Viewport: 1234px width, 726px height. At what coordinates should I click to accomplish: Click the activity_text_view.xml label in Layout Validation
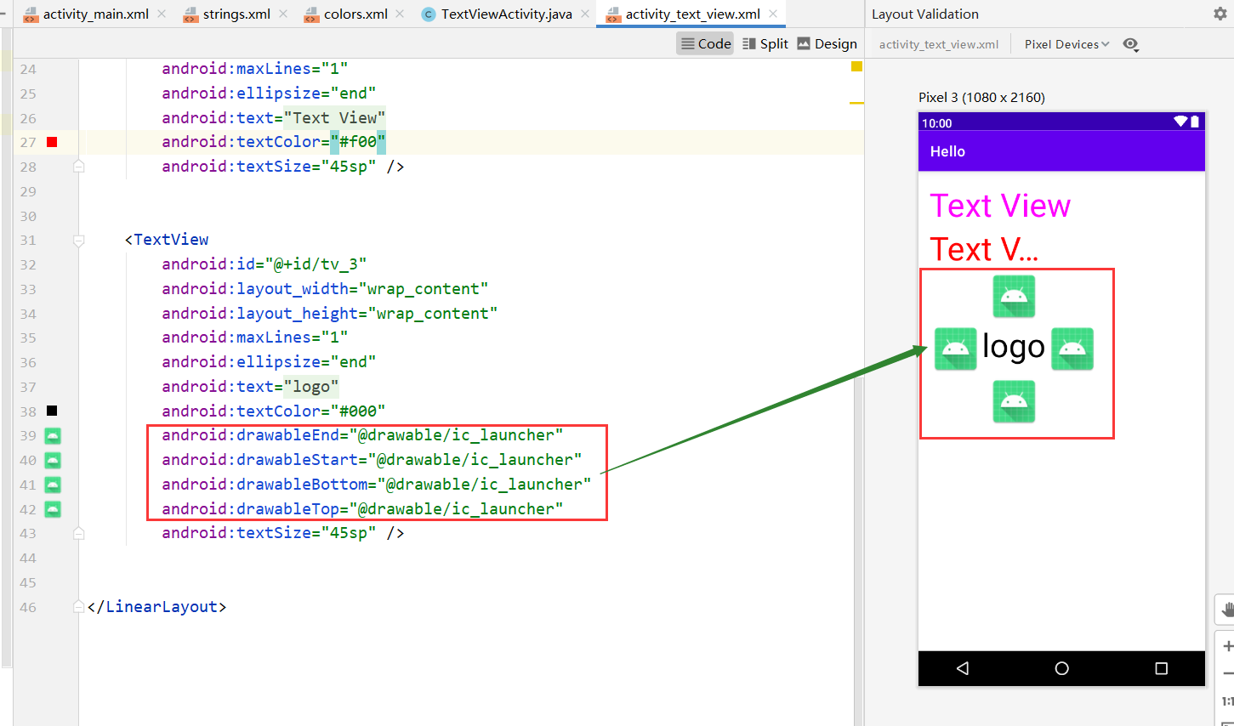(939, 44)
